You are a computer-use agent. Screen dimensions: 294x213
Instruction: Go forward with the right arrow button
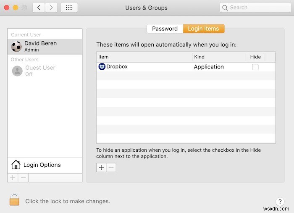pos(51,8)
